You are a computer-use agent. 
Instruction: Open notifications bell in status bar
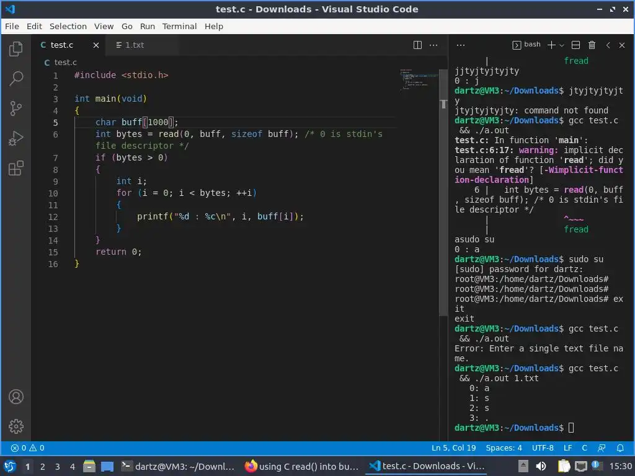coord(620,447)
